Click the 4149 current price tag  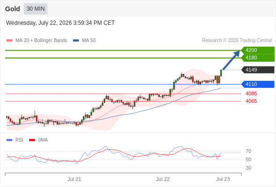[x=258, y=70]
